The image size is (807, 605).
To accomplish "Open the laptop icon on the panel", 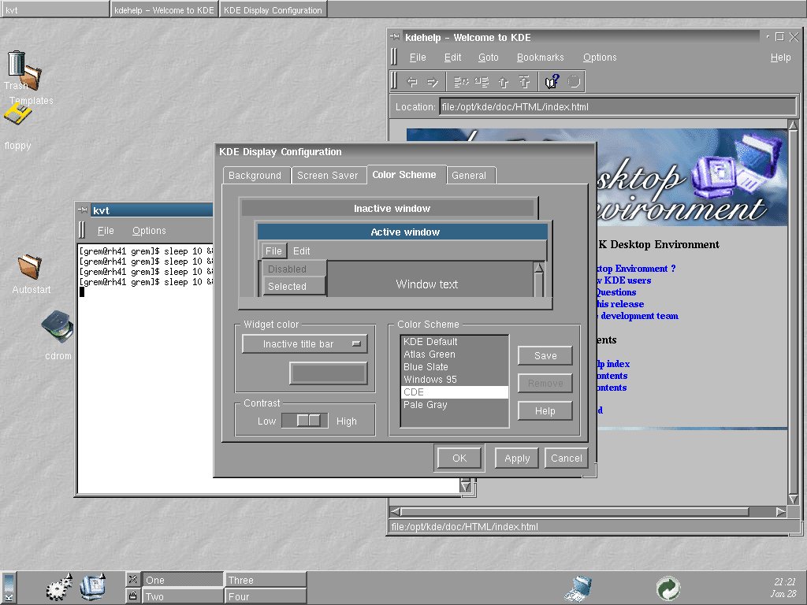I will pos(579,588).
